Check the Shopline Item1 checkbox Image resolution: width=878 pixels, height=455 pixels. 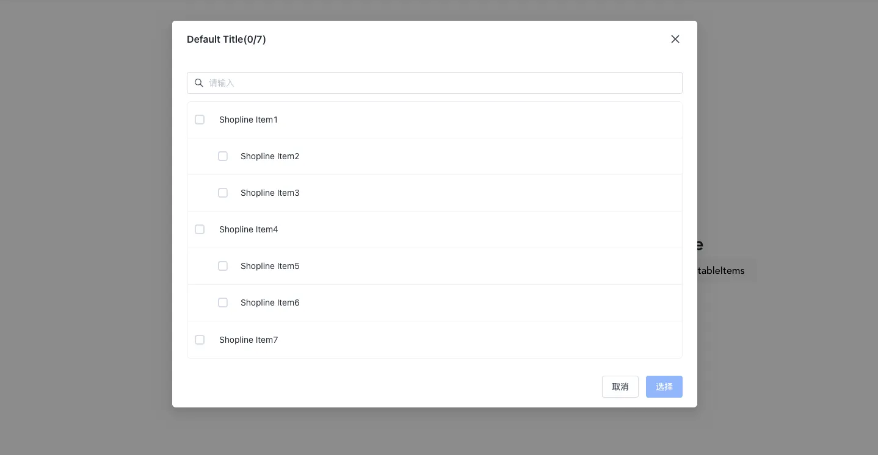[200, 120]
